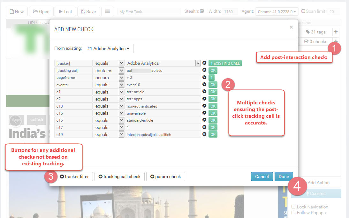Screen dimensions: 349x218
Task: Remove the c2 check row
Action: pos(204,99)
